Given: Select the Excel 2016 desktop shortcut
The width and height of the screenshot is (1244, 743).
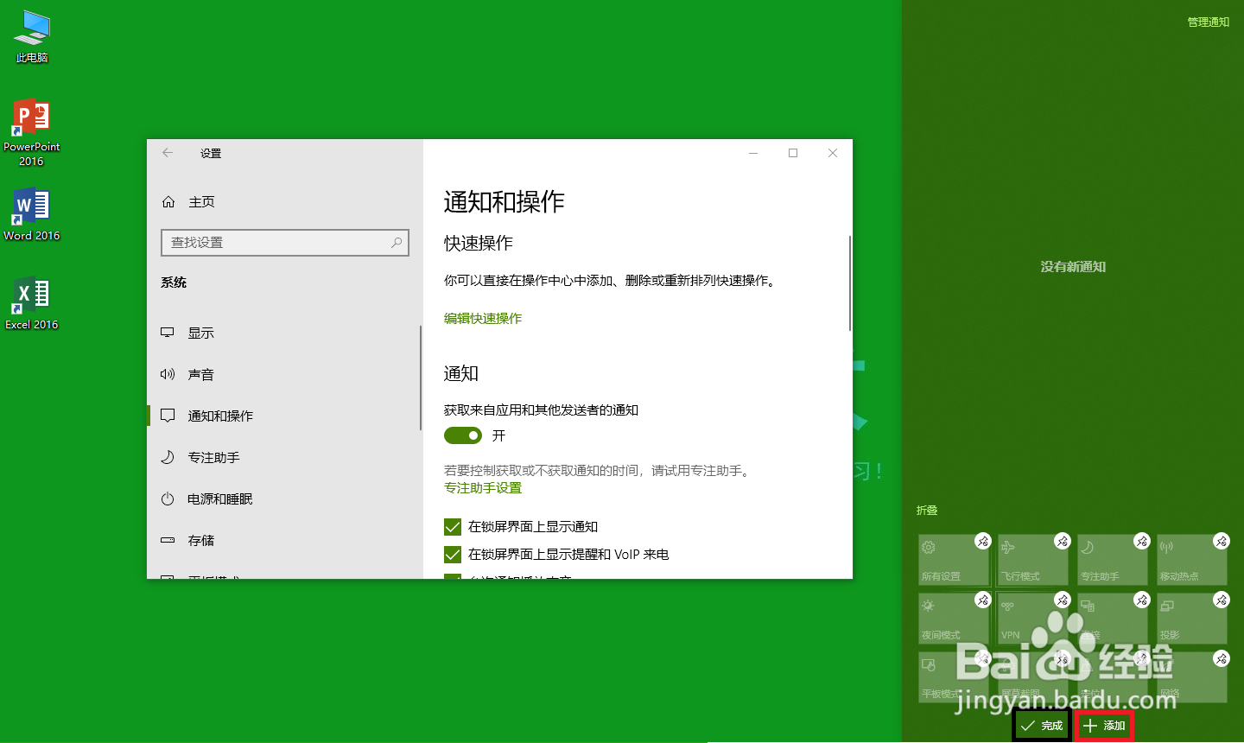Looking at the screenshot, I should [32, 303].
